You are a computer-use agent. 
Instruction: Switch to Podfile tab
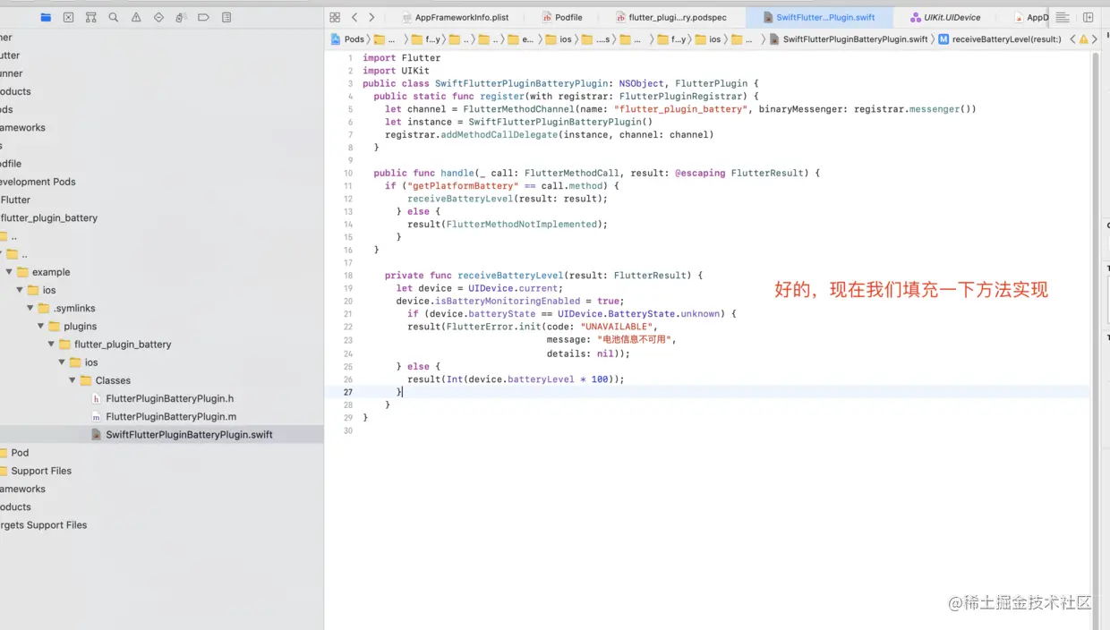point(561,17)
